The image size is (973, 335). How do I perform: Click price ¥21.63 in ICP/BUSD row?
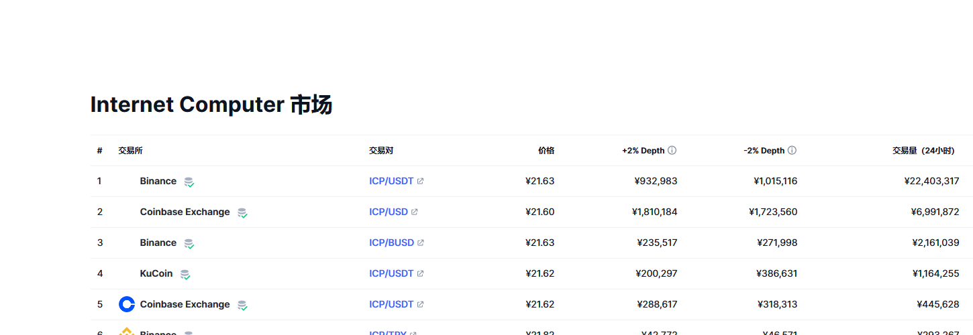540,243
